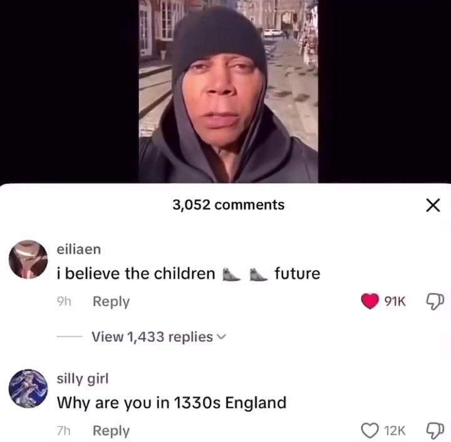The image size is (451, 442).
Task: Click the first seal emoji in comment
Action: coord(231,274)
